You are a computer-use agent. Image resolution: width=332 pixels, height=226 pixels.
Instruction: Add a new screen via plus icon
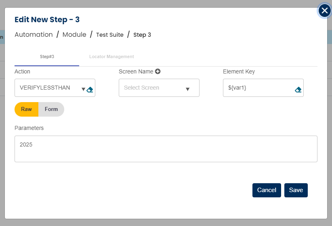pyautogui.click(x=158, y=71)
